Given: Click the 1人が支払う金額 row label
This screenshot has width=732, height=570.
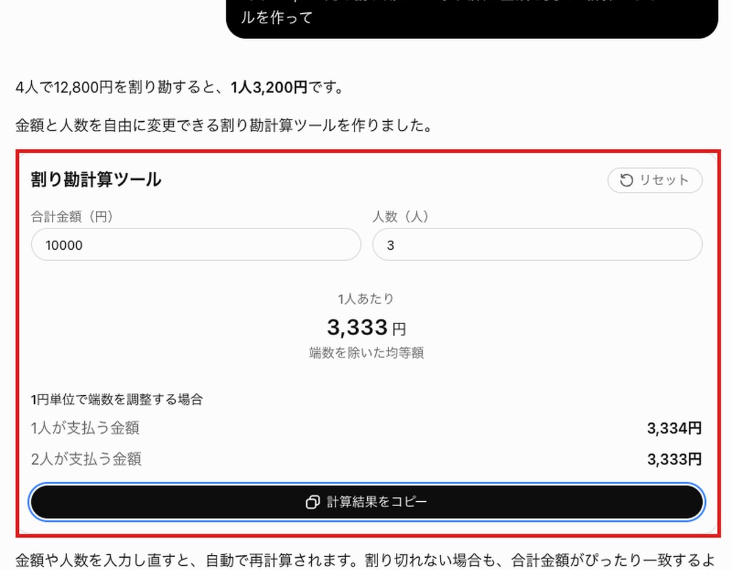Looking at the screenshot, I should click(85, 428).
